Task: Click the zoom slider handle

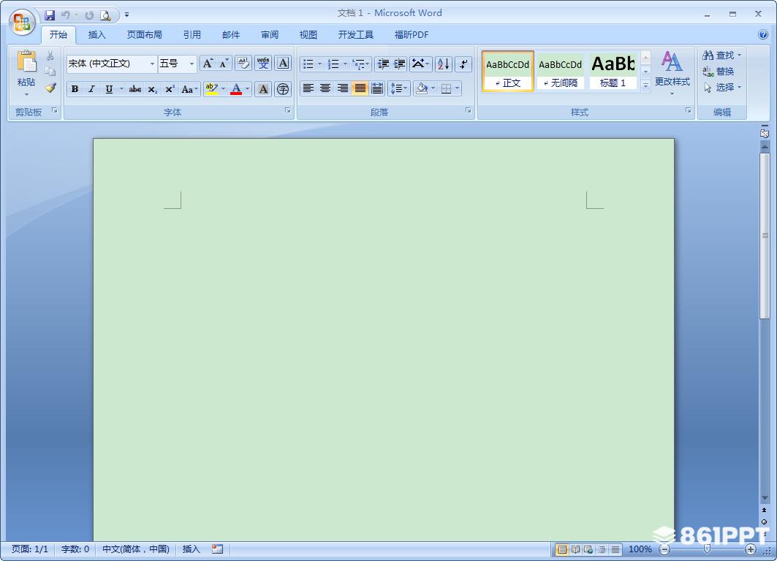Action: point(707,549)
